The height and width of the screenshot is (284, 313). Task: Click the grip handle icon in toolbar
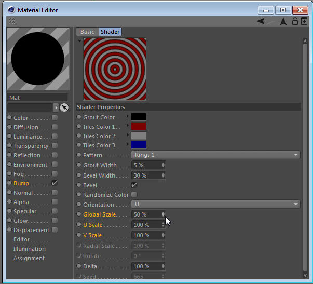point(12,21)
